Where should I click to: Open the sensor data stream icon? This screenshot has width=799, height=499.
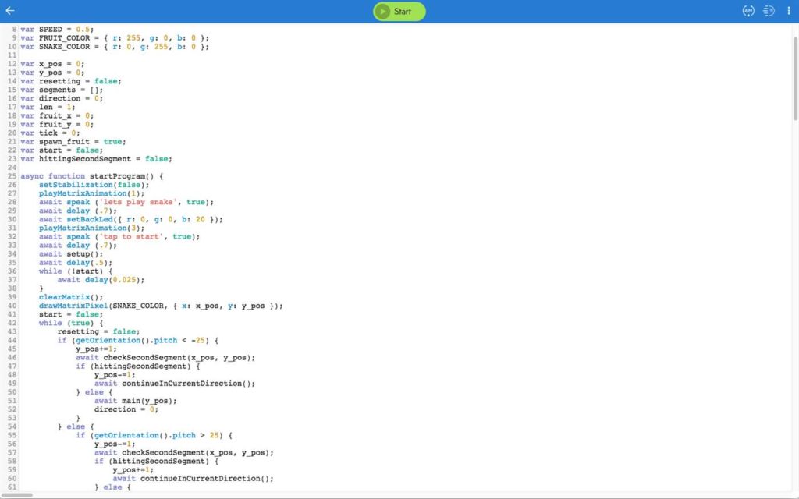point(769,11)
